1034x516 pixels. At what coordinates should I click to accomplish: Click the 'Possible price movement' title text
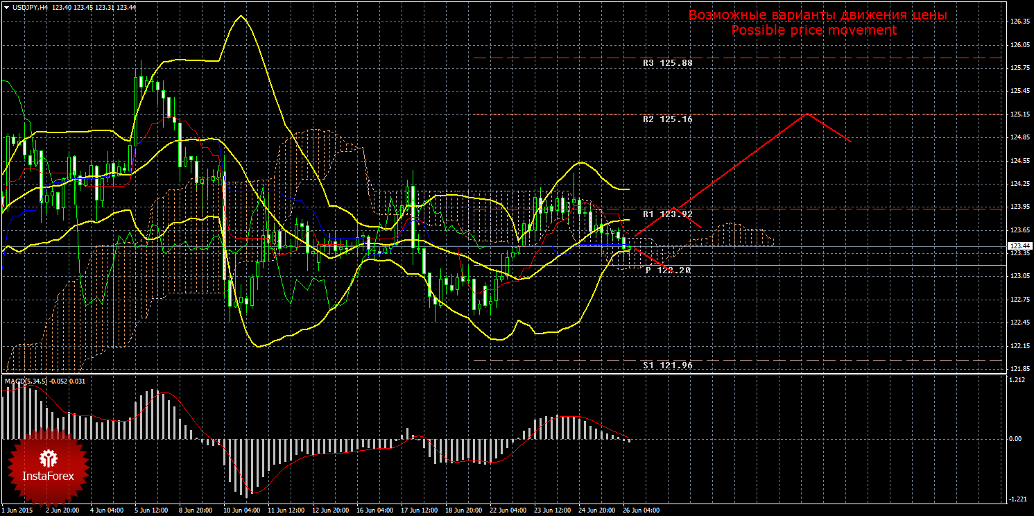[813, 31]
